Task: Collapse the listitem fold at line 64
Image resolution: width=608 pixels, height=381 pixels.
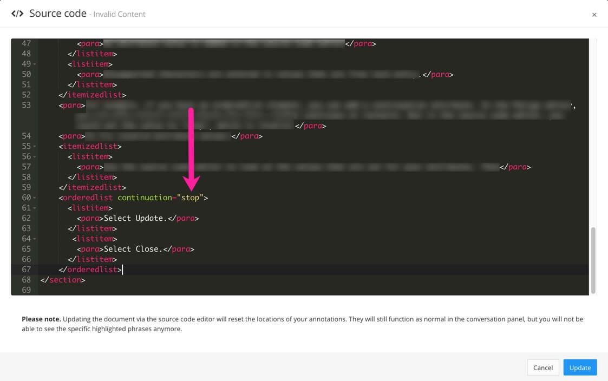Action: (34, 239)
